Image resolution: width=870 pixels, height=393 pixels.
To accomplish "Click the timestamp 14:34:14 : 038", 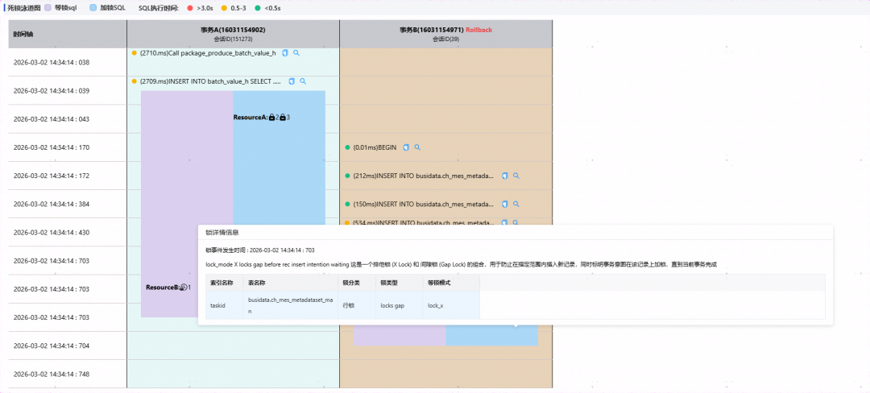I will pyautogui.click(x=52, y=63).
